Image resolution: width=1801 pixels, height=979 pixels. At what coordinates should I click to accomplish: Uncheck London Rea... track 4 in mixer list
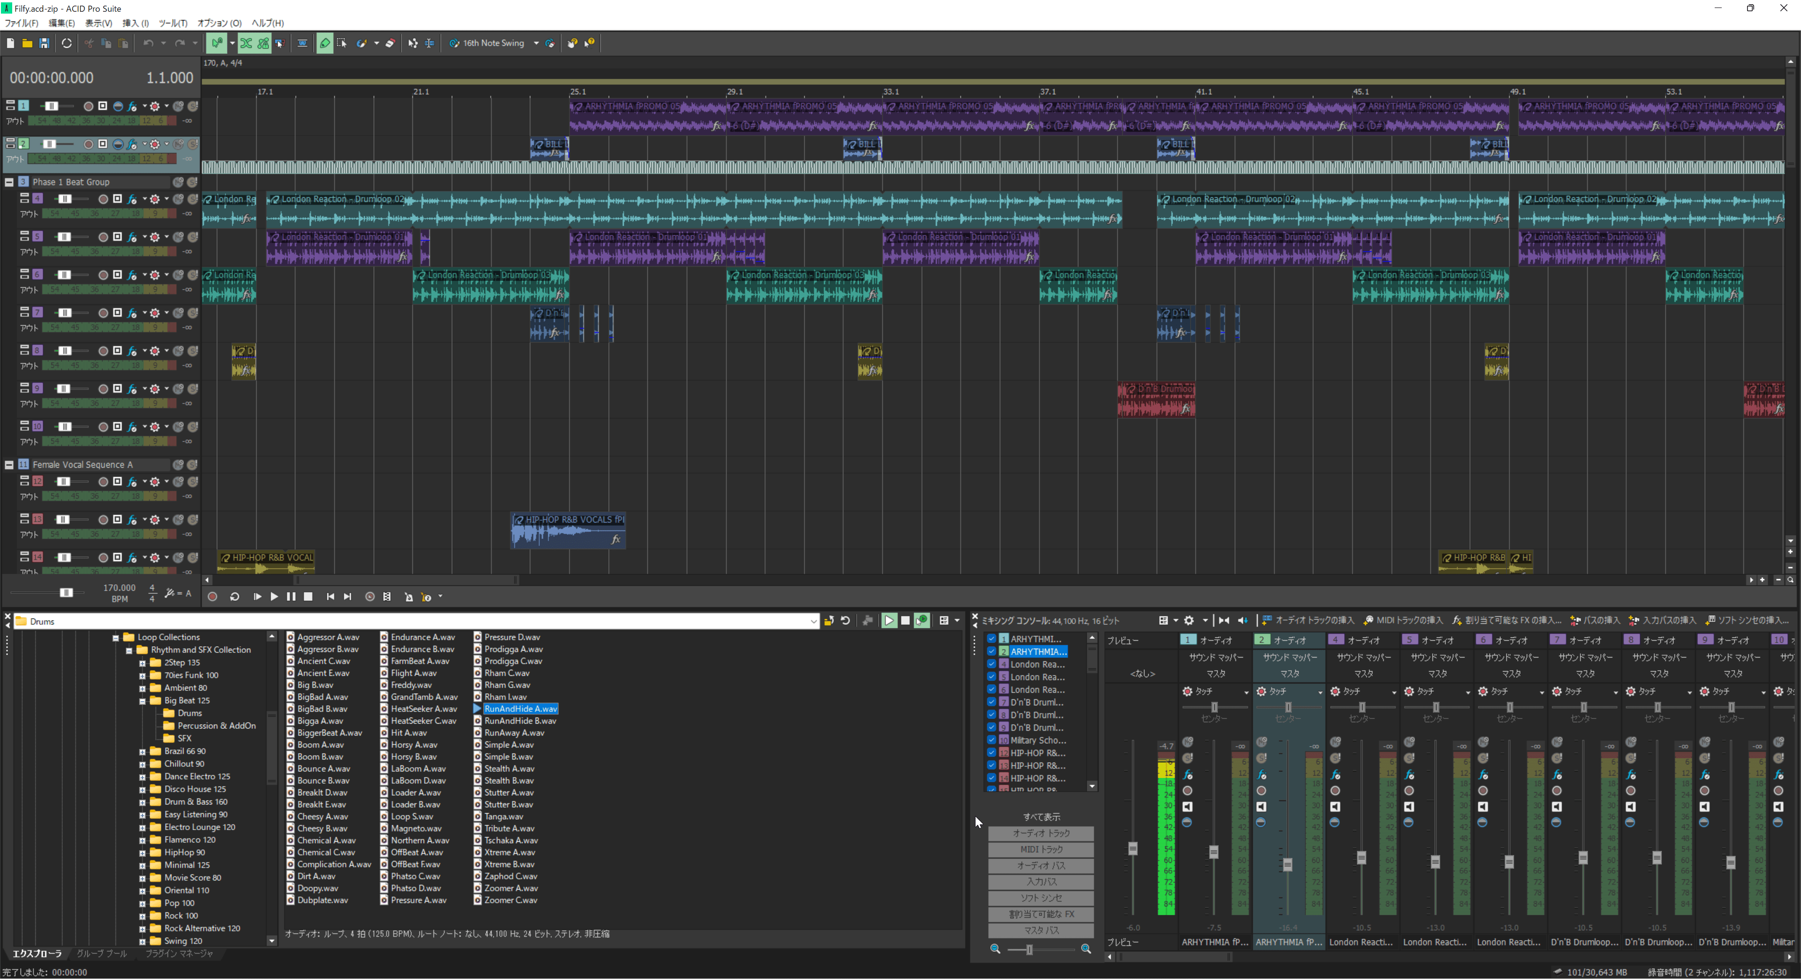(x=991, y=664)
